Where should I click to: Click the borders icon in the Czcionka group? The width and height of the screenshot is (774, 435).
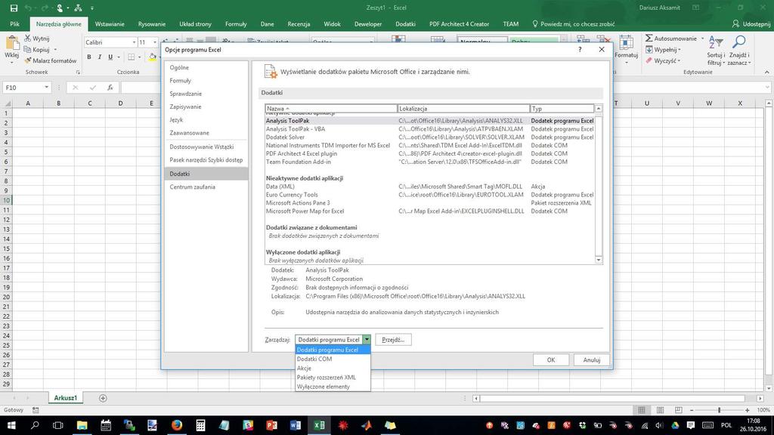pos(132,57)
